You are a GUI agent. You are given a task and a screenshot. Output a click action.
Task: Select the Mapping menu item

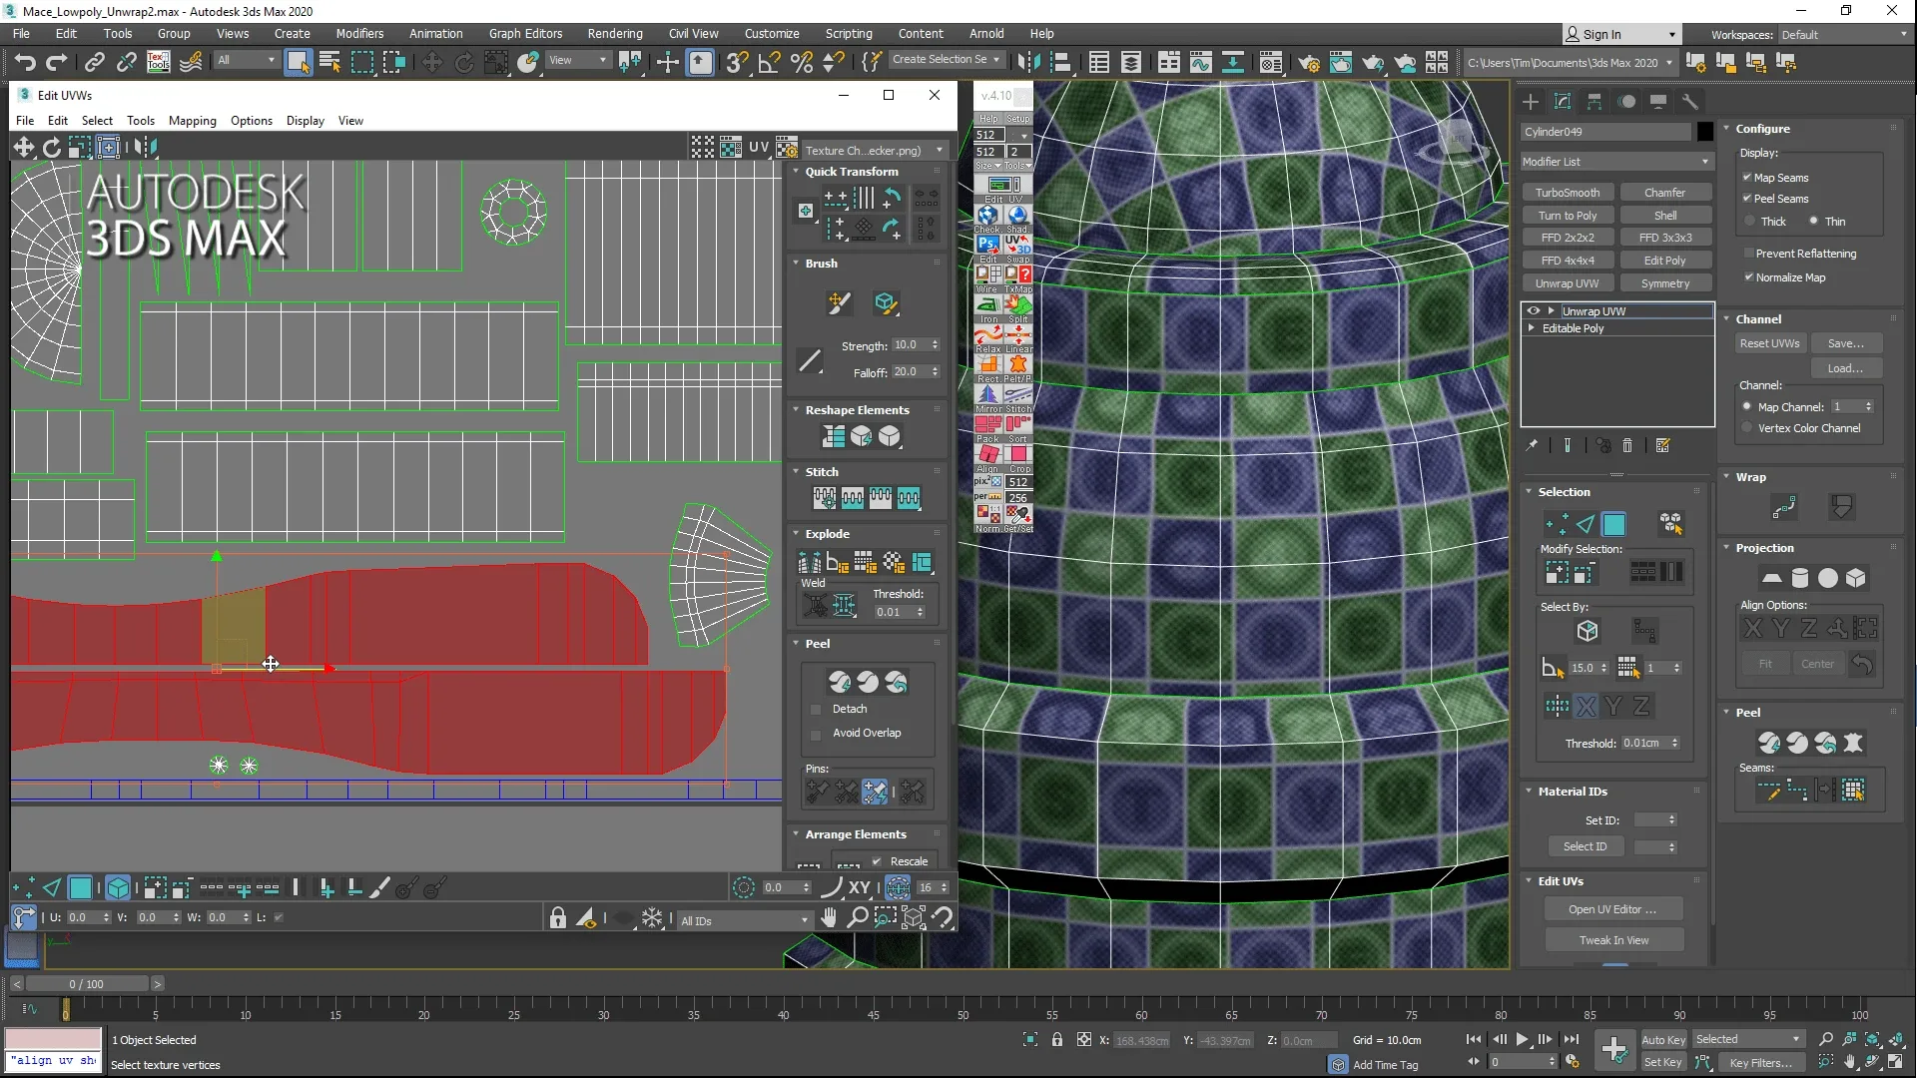click(193, 120)
